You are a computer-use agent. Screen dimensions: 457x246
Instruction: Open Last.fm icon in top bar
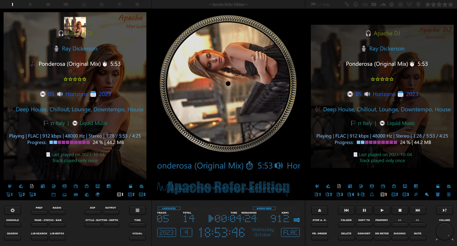pos(365,4)
